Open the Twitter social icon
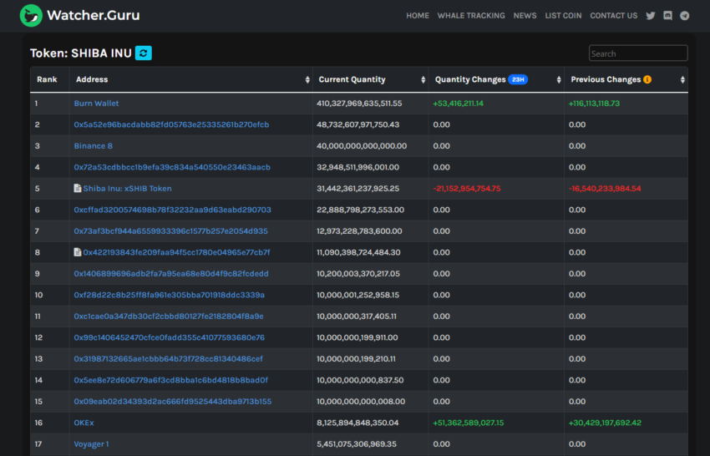Screen dimensions: 710x456 [651, 16]
